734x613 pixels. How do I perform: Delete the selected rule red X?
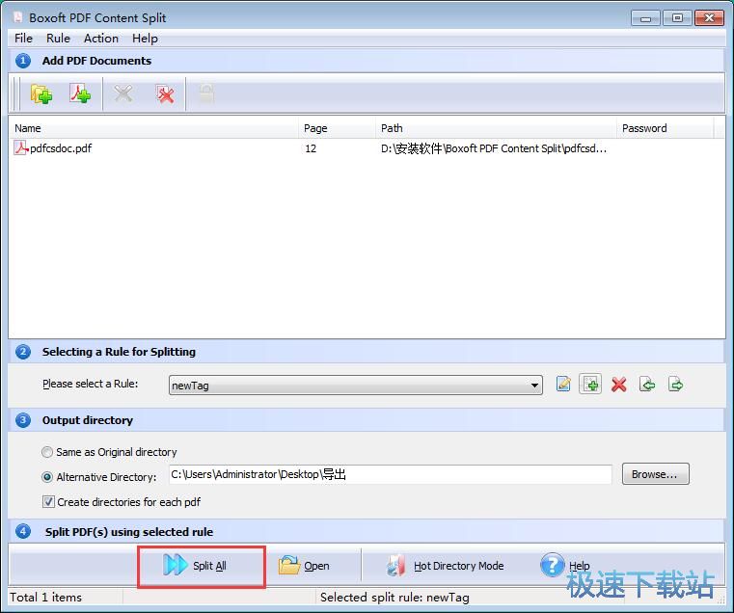click(619, 386)
